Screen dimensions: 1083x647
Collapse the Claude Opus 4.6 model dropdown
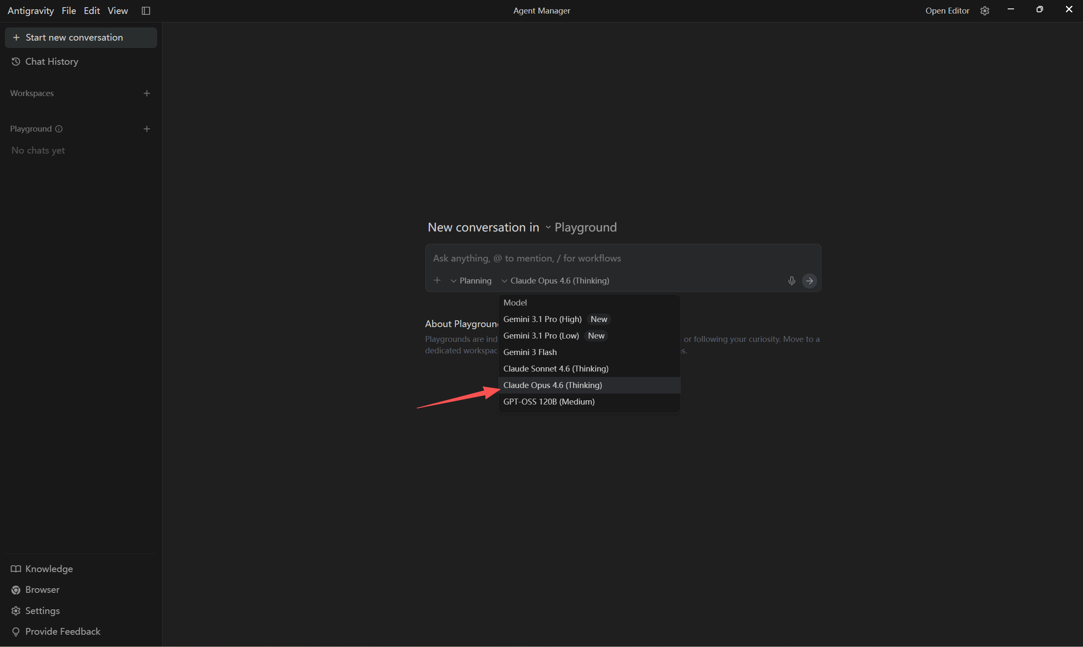pos(555,281)
